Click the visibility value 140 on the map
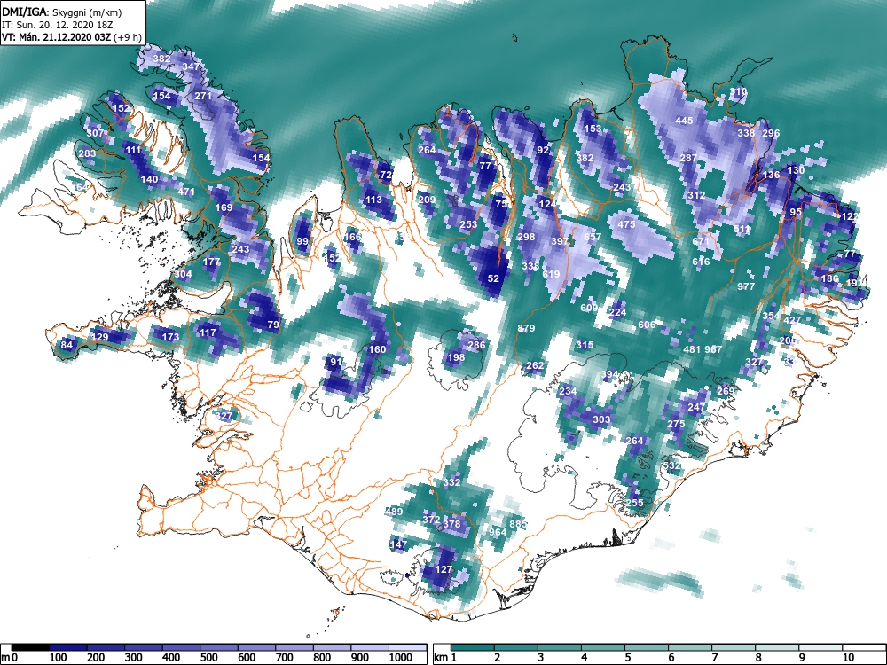The height and width of the screenshot is (665, 887). click(149, 179)
